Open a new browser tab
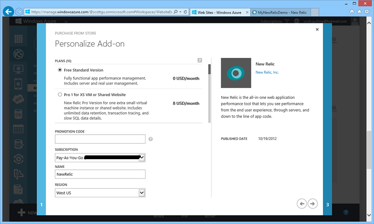Image resolution: width=374 pixels, height=224 pixels. (315, 12)
